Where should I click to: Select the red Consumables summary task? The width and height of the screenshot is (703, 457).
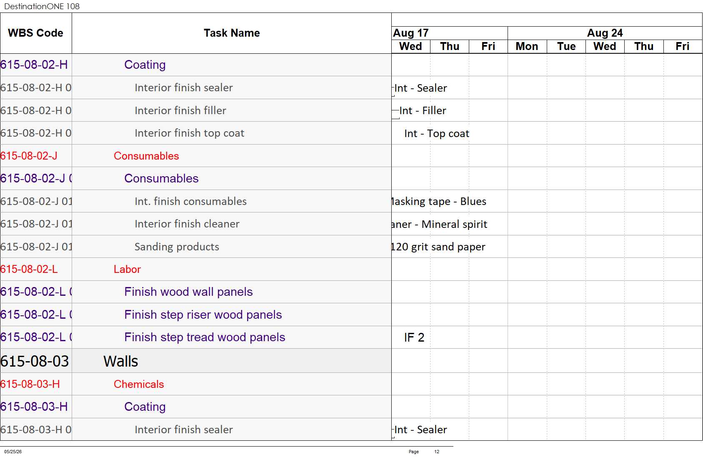click(x=146, y=156)
